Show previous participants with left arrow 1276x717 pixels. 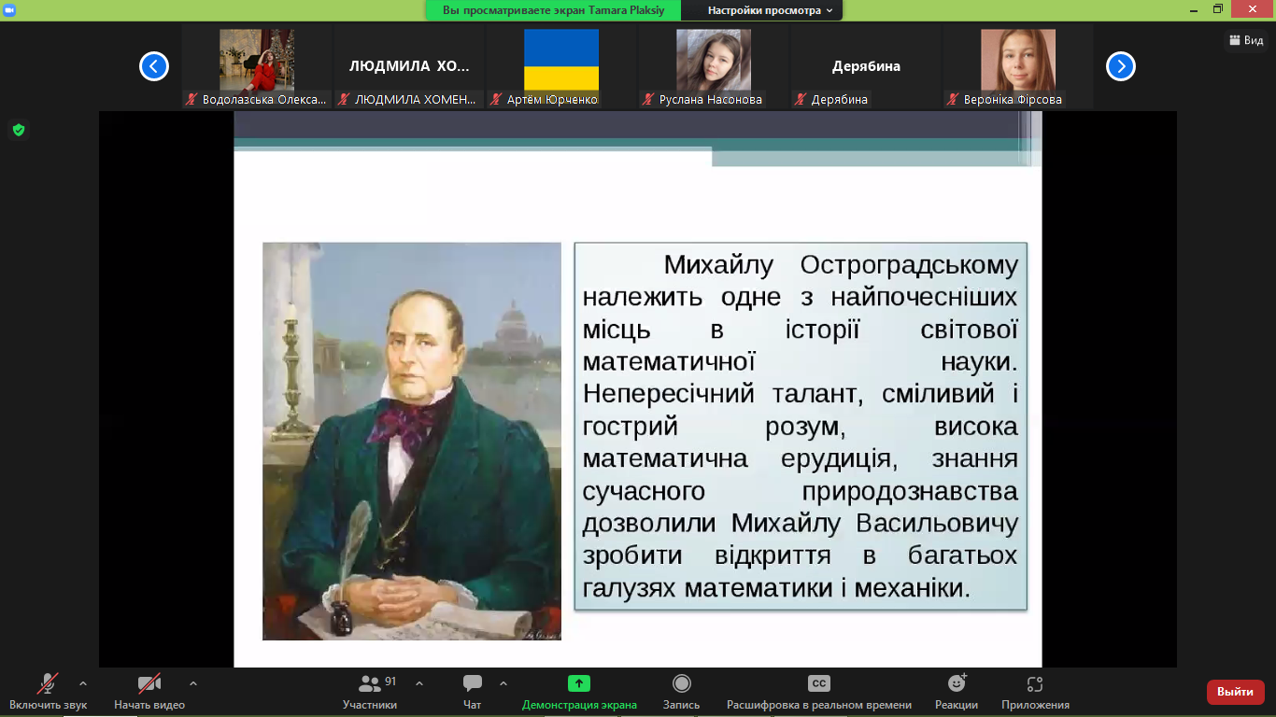(x=154, y=66)
